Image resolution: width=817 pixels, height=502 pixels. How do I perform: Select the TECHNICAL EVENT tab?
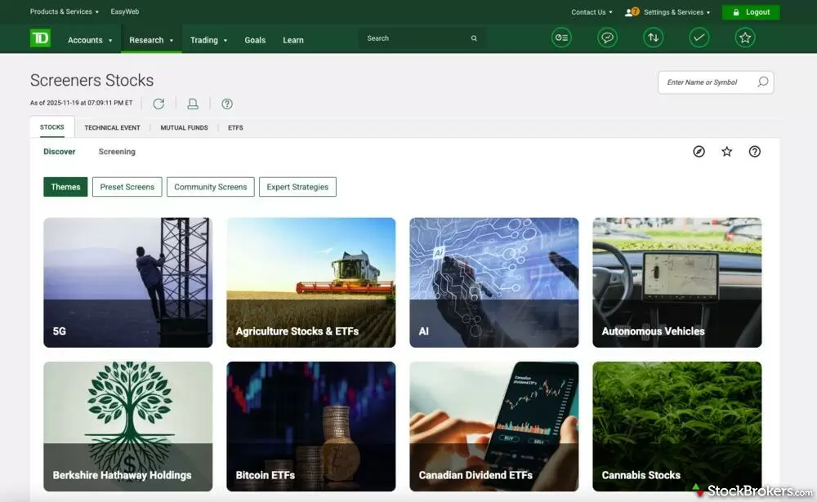point(112,127)
